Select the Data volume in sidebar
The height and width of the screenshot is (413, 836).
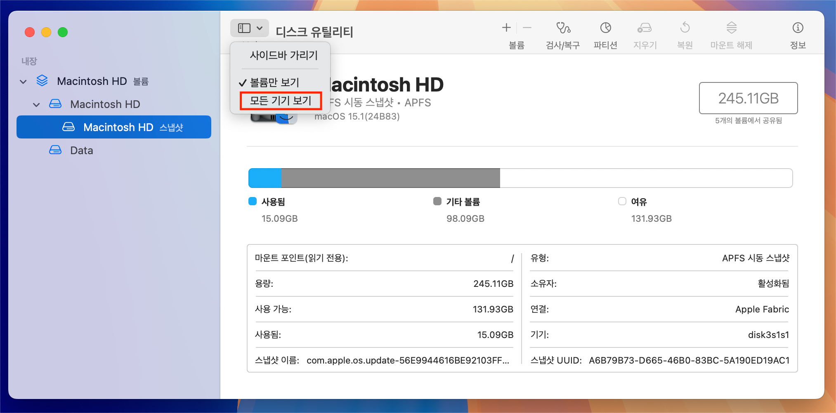(81, 150)
